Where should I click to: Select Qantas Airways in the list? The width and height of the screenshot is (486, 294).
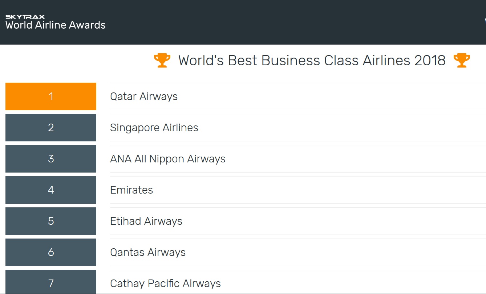[148, 253]
